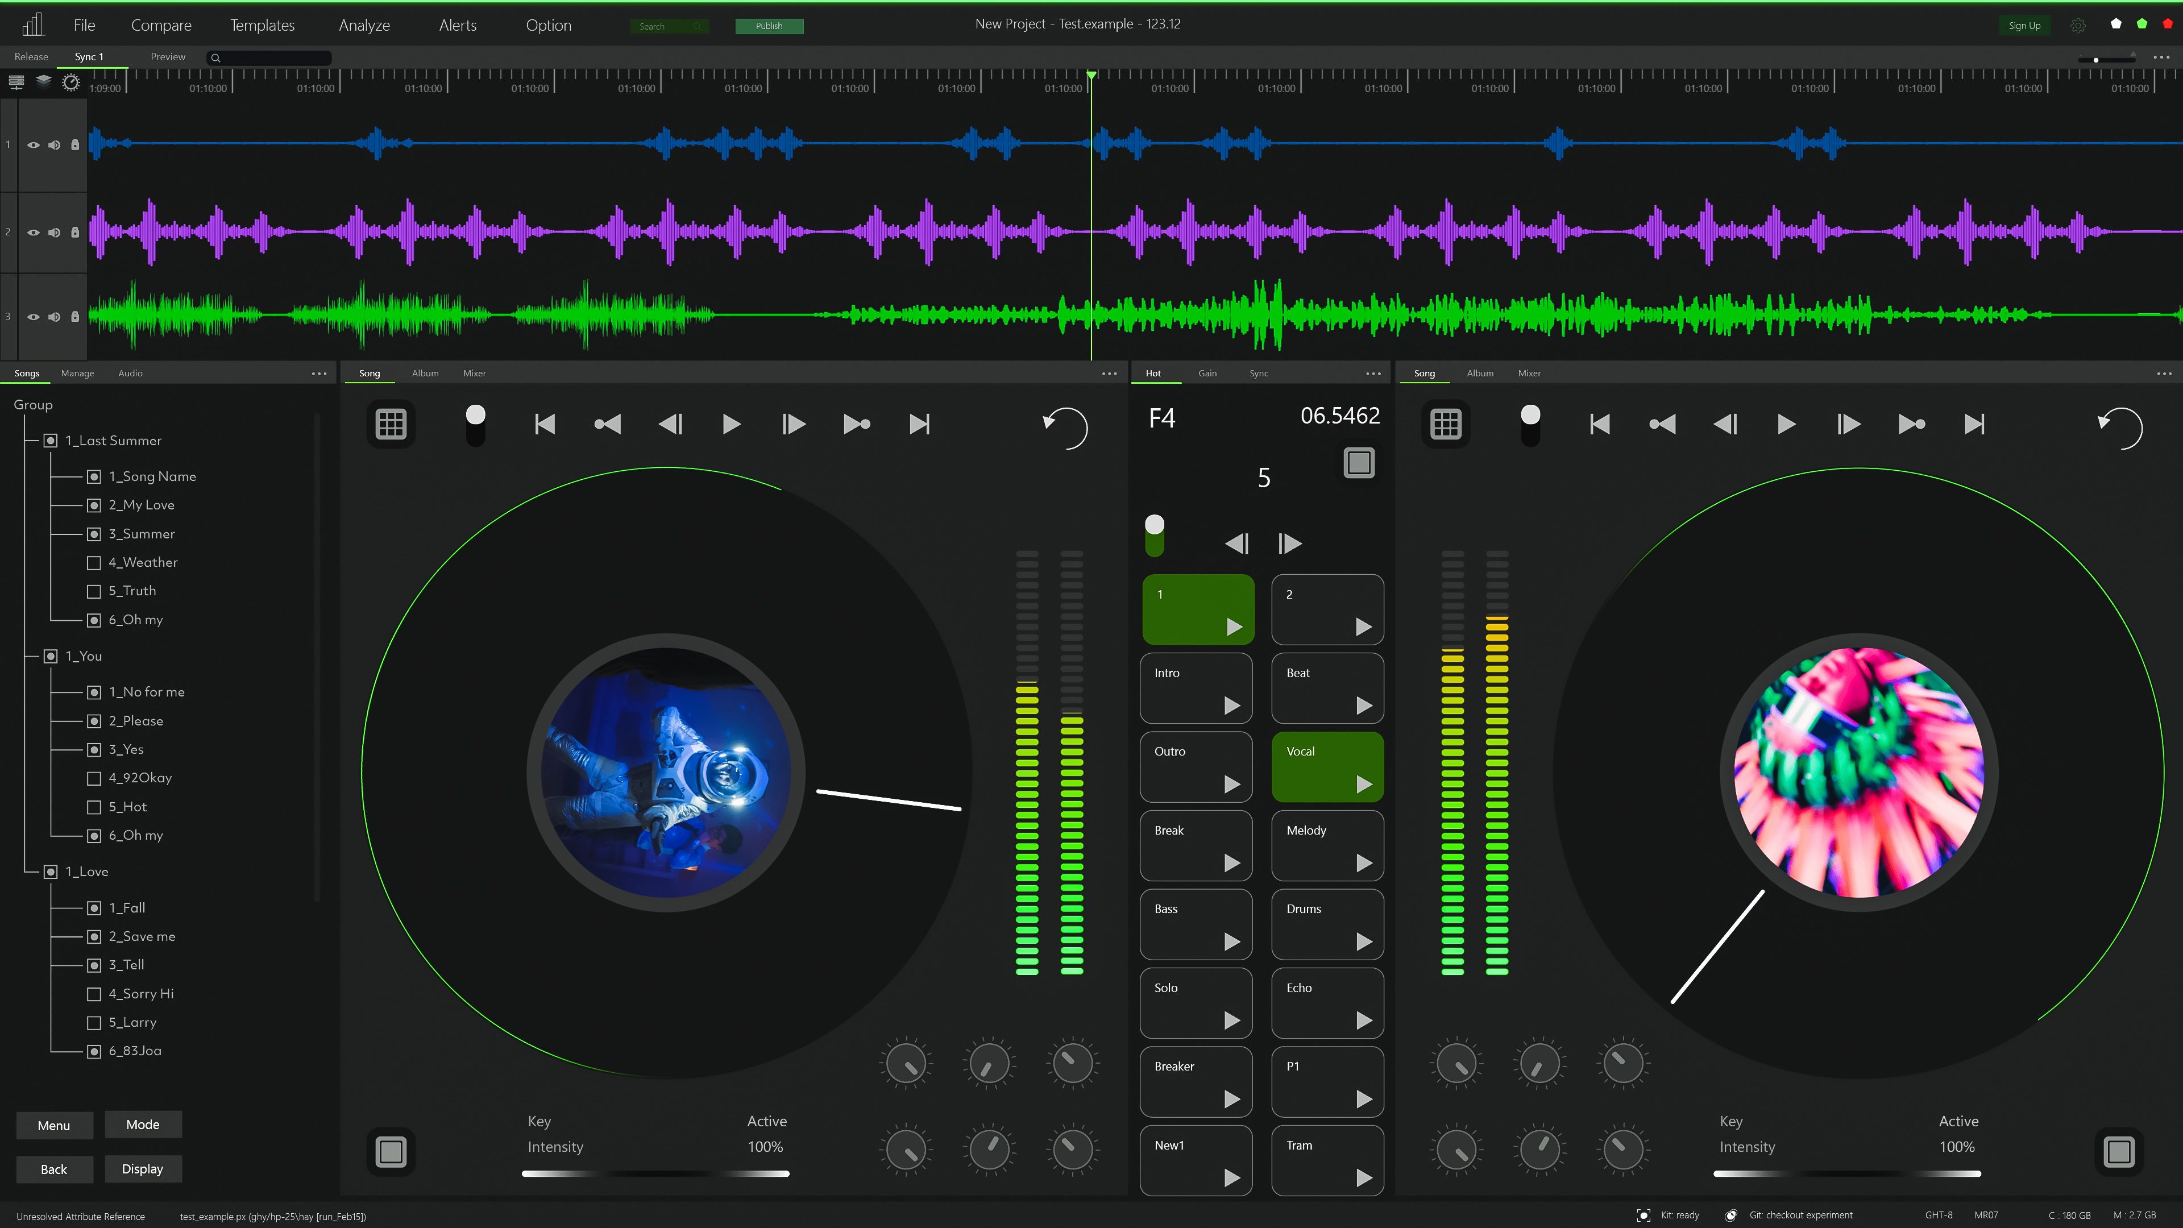
Task: Open the pad grid icon on left deck
Action: [391, 424]
